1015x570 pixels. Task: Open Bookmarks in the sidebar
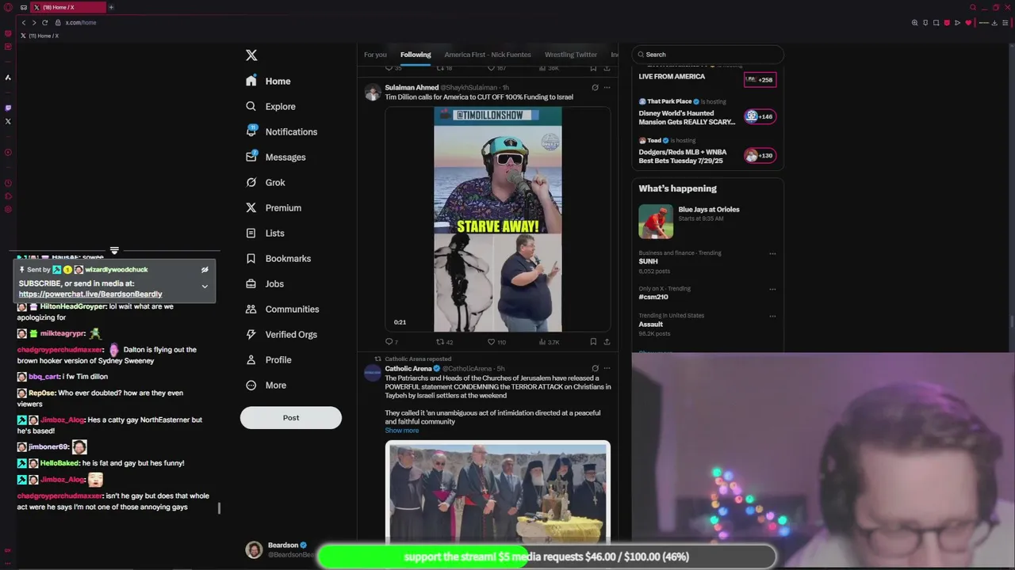(278, 258)
